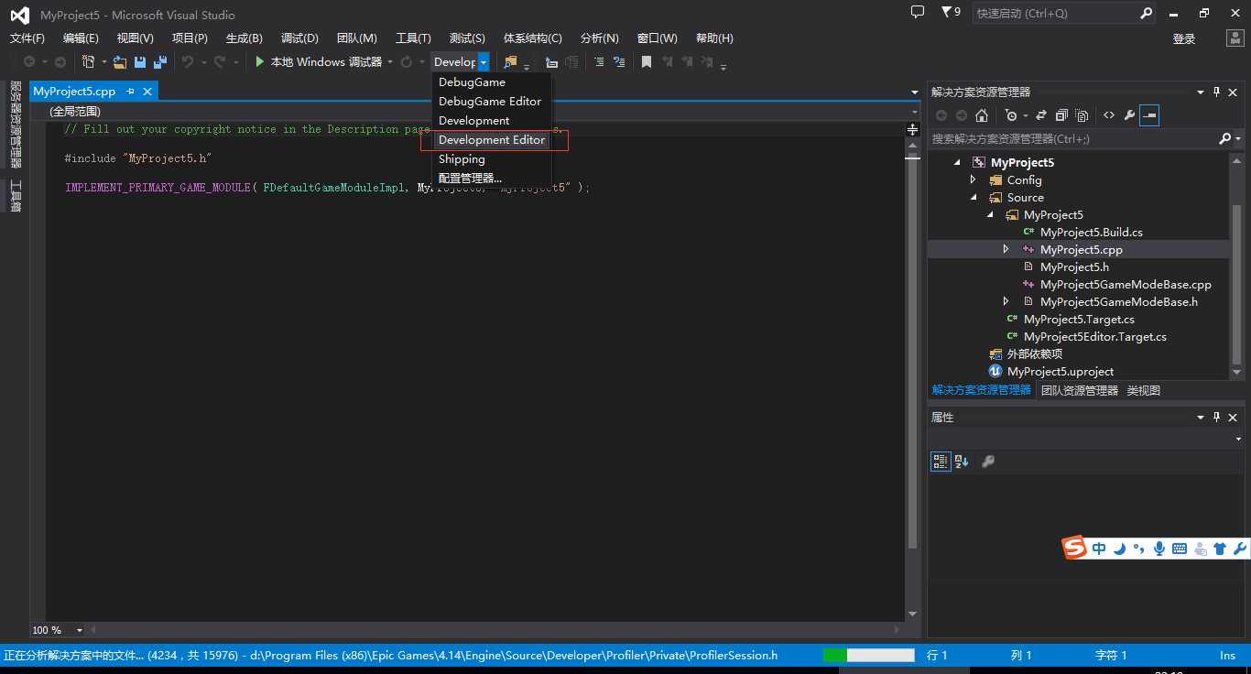Viewport: 1251px width, 674px height.
Task: Switch to 类视图 Class View tab
Action: 1143,390
